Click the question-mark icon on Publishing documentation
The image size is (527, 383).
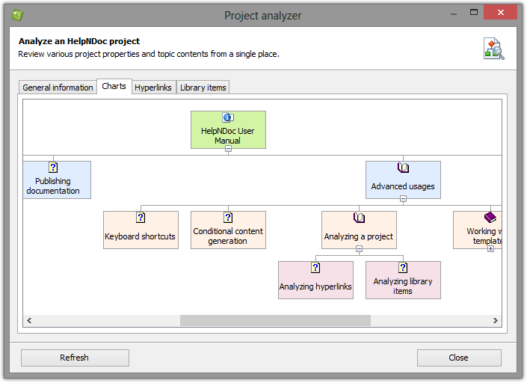click(53, 167)
